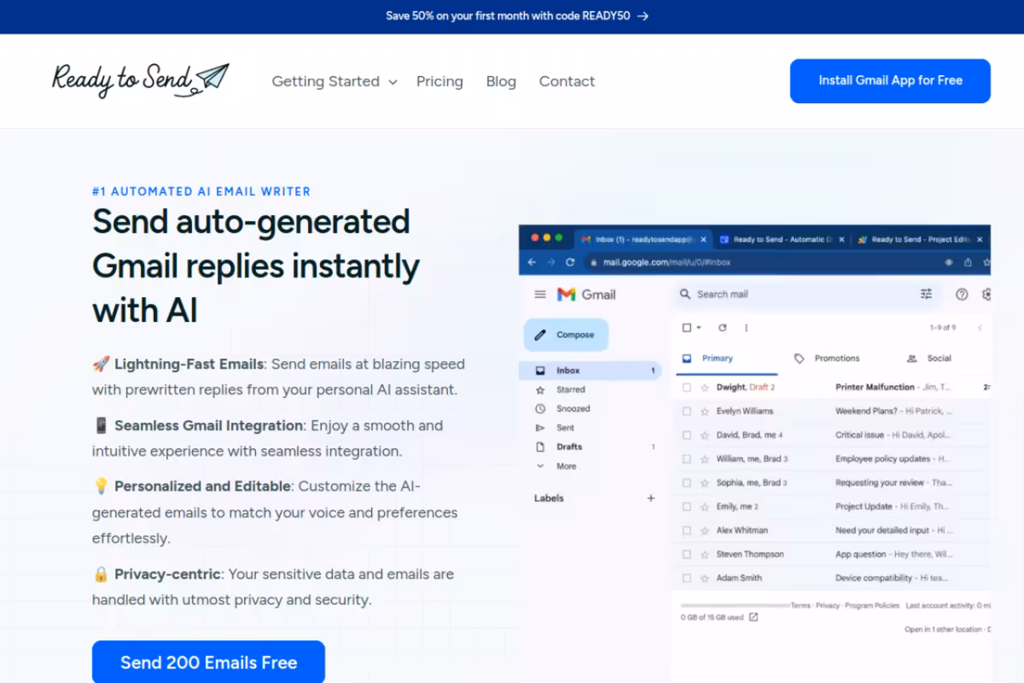This screenshot has height=683, width=1024.
Task: Go to the Blog page
Action: coord(501,81)
